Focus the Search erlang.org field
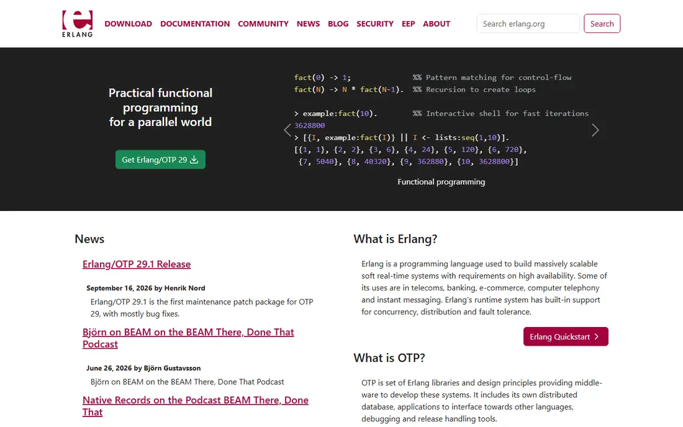Screen dimensions: 683x427 [x=528, y=24]
